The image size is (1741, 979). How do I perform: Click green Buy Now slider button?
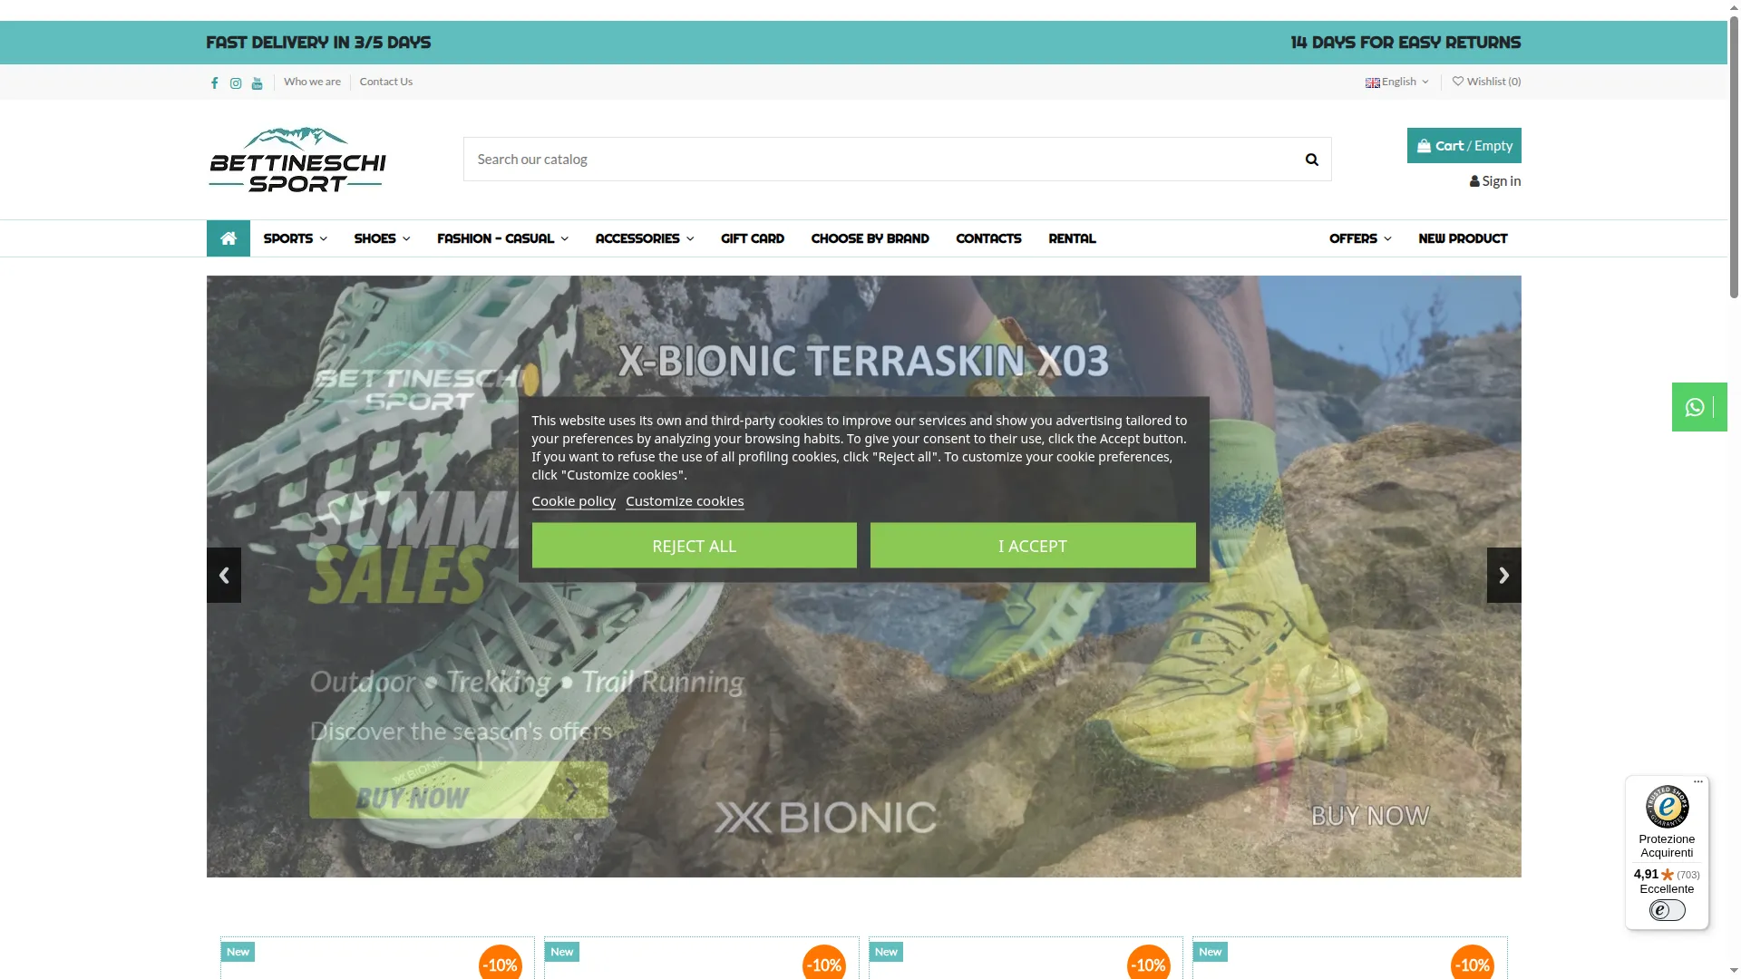coord(458,790)
